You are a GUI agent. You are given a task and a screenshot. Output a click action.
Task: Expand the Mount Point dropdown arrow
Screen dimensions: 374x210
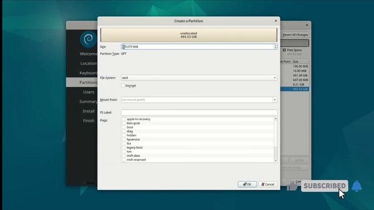point(275,100)
